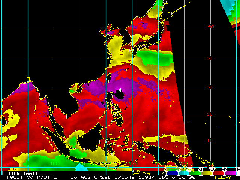Click the red color bar segment
This screenshot has height=180, width=240.
pyautogui.click(x=218, y=173)
